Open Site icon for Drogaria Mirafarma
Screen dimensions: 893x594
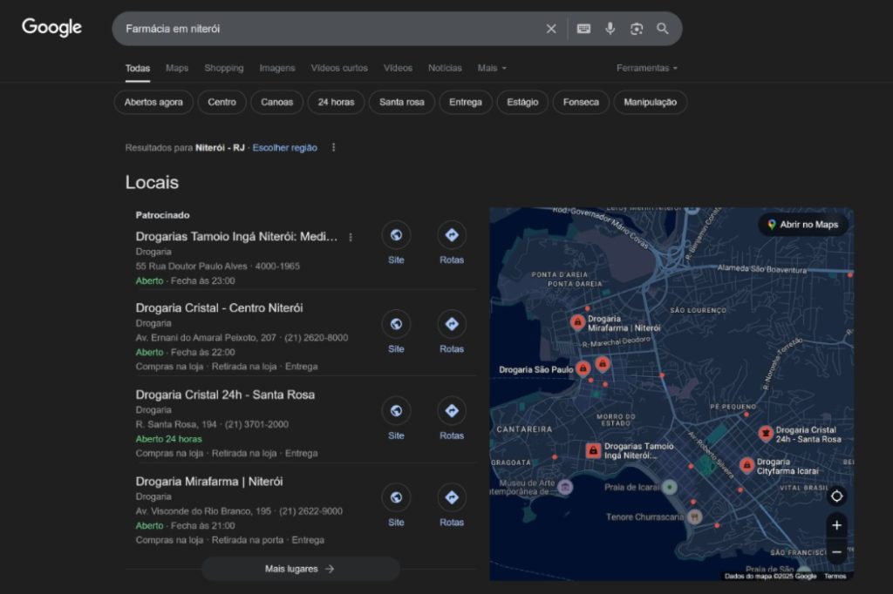(396, 497)
